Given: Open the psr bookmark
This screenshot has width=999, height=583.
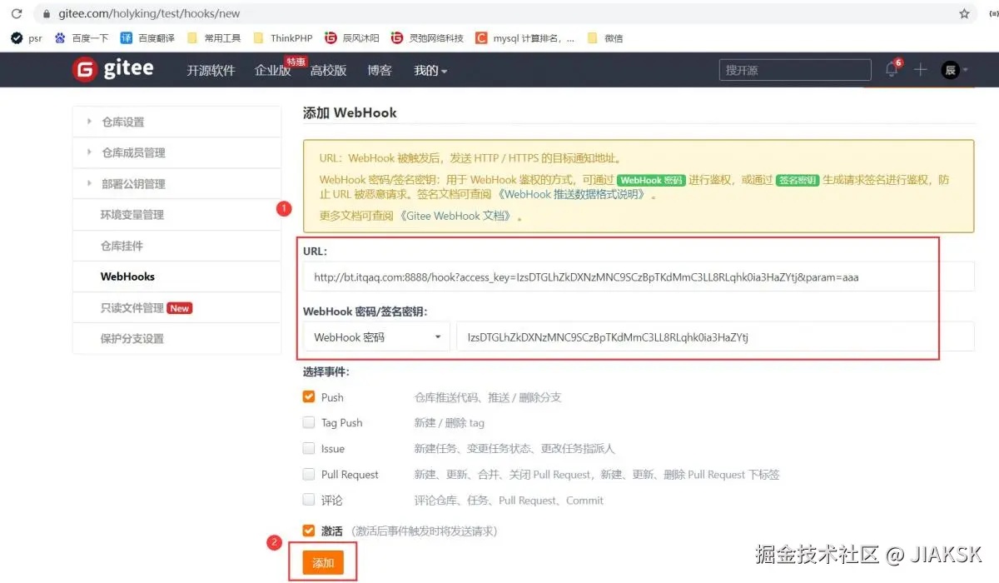Looking at the screenshot, I should [x=26, y=38].
